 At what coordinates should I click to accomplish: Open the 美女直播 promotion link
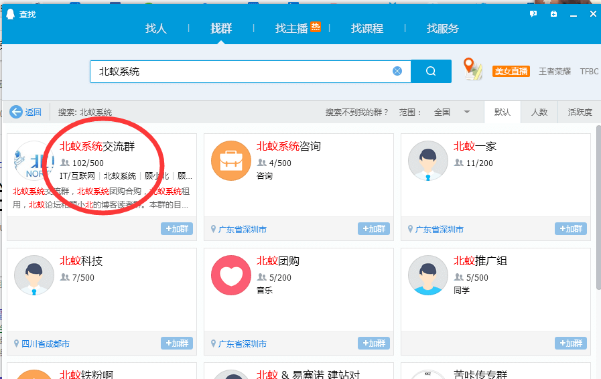(511, 71)
